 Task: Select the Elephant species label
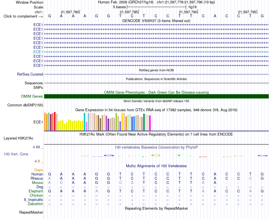coord(36,191)
